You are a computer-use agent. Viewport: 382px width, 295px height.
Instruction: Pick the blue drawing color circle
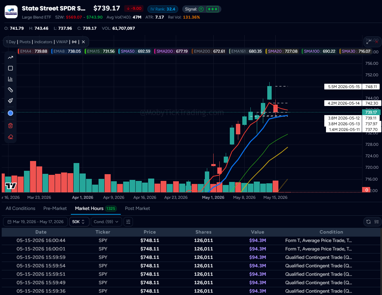pyautogui.click(x=10, y=113)
